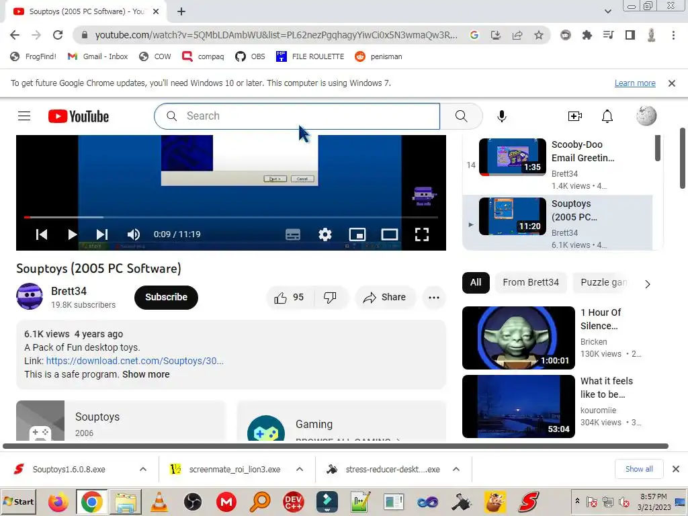Viewport: 688px width, 516px height.
Task: Open the video settings gear
Action: pos(325,234)
